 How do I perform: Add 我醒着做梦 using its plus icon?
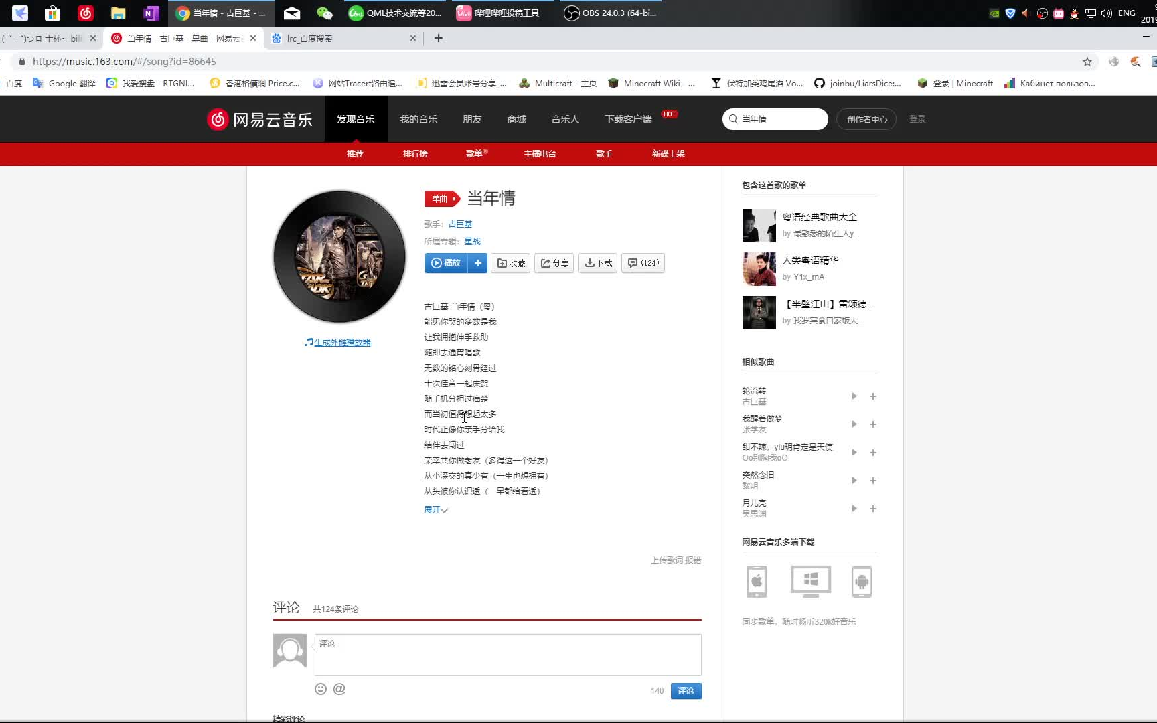[873, 424]
